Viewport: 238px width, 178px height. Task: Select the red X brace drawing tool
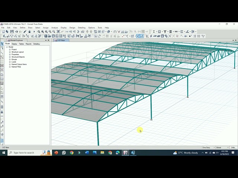(2, 70)
